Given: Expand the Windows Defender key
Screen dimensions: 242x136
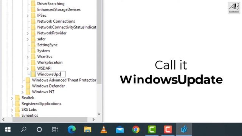Looking at the screenshot, I should coord(22,87).
